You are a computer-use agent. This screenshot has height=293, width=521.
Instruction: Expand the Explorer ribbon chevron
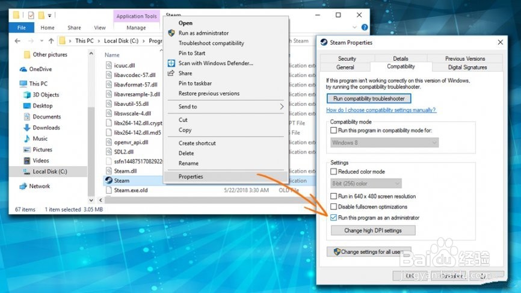(354, 27)
